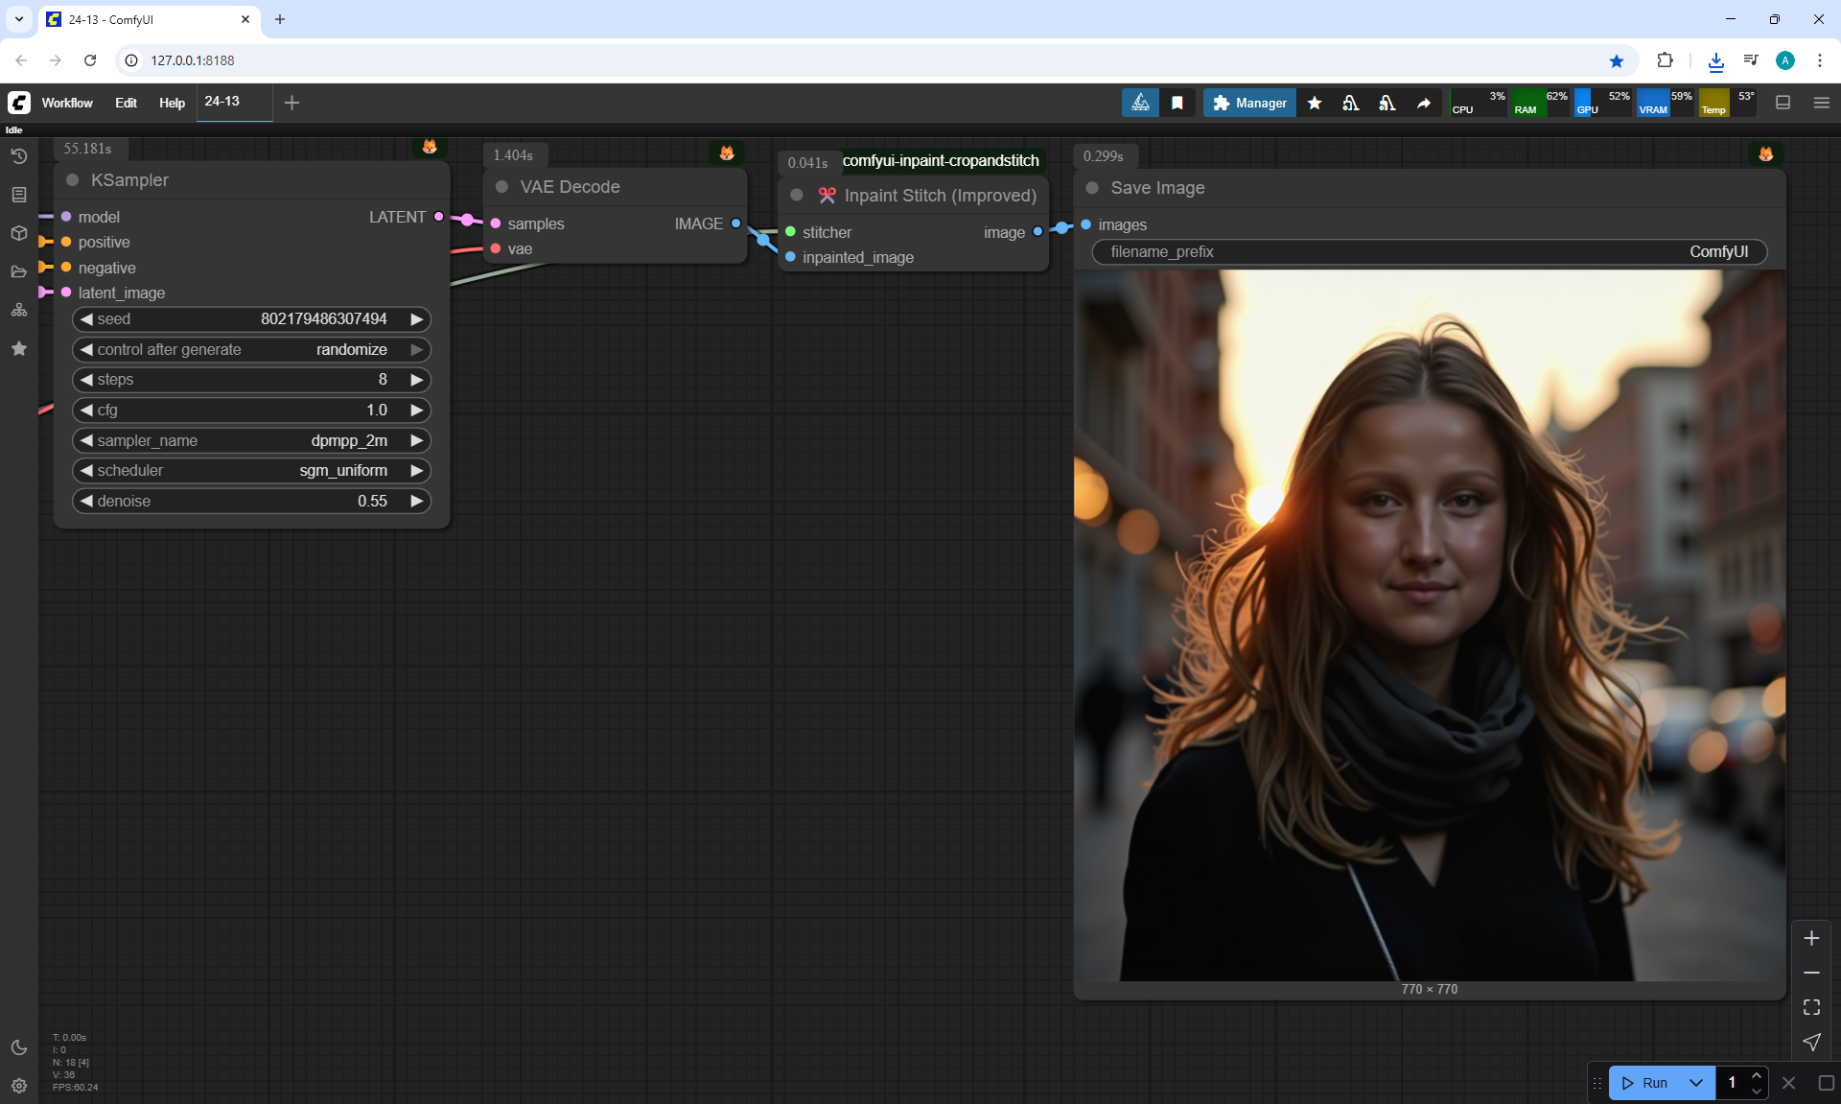The height and width of the screenshot is (1104, 1841).
Task: Click the fit view icon on canvas
Action: [x=1811, y=1007]
